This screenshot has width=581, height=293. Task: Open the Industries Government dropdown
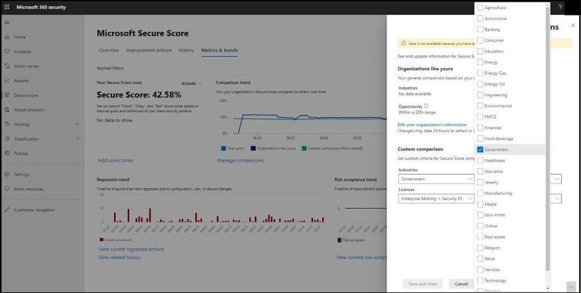pos(436,179)
